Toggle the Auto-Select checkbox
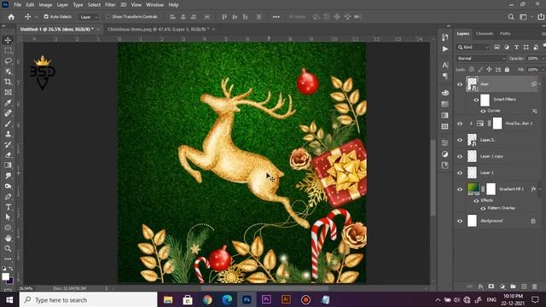This screenshot has height=307, width=546. pos(46,16)
